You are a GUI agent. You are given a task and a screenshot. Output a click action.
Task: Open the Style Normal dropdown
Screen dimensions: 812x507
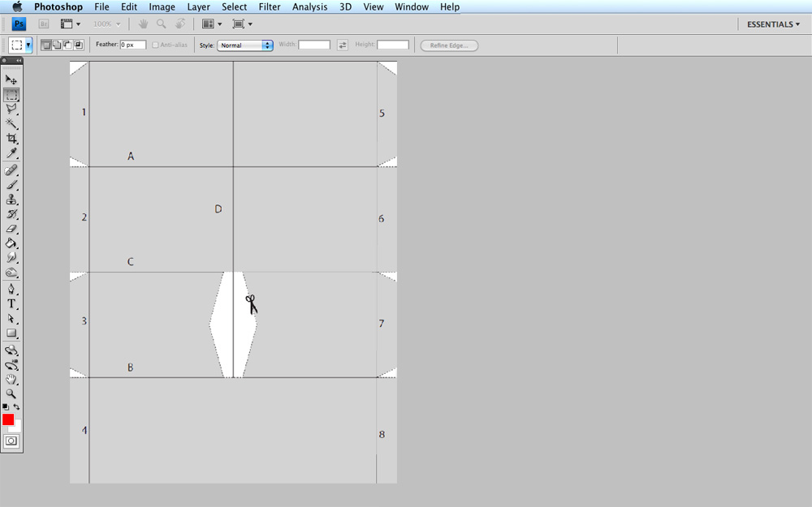[245, 45]
